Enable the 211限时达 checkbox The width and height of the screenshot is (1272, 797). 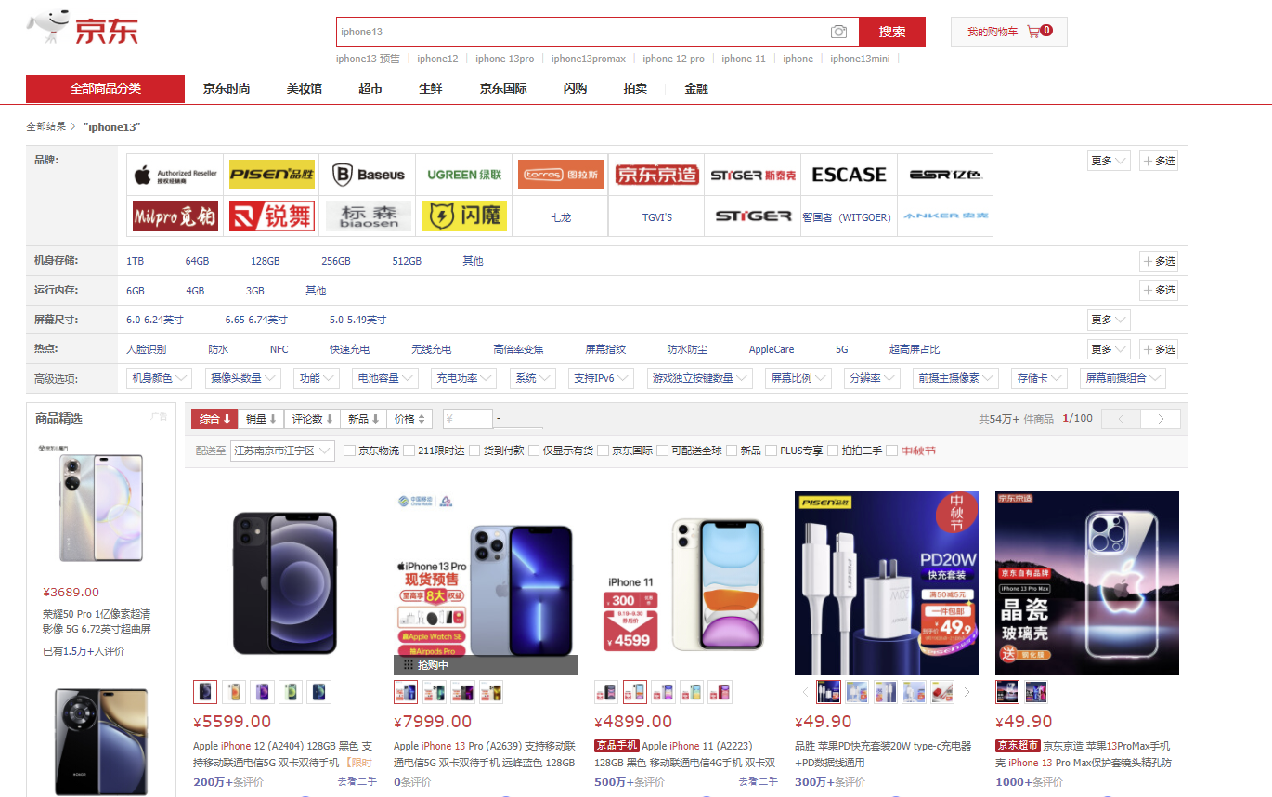(409, 451)
